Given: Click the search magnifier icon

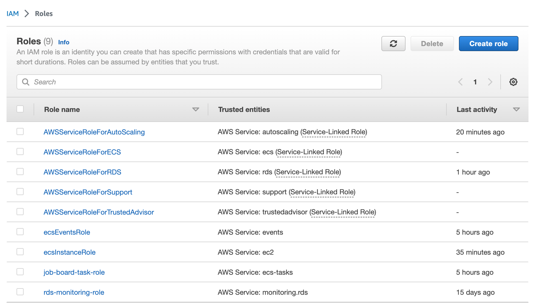Looking at the screenshot, I should 26,82.
